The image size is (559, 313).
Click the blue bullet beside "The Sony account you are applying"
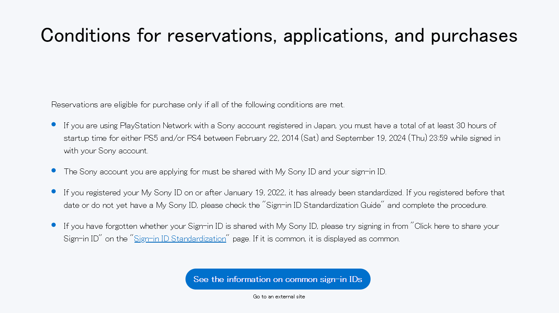(x=54, y=171)
